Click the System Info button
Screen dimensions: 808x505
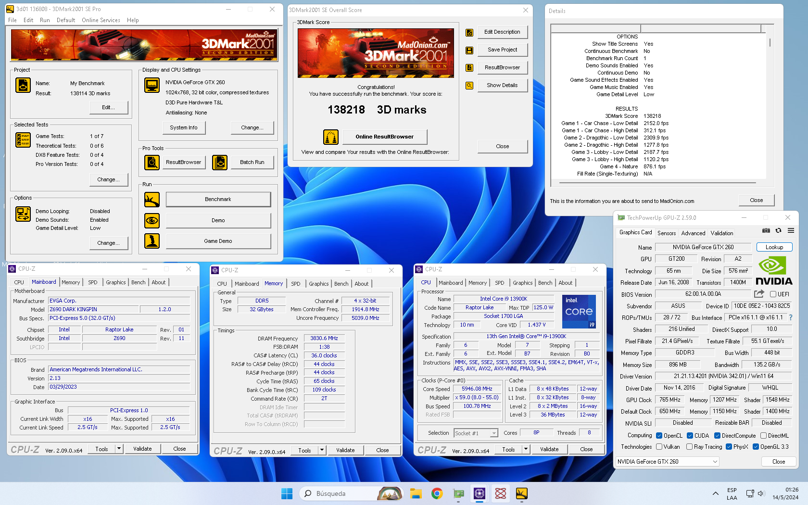click(184, 128)
